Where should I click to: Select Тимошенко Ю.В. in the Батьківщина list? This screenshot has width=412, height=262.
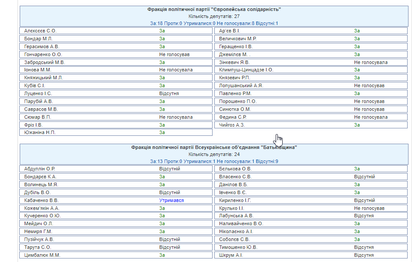pos(238,247)
